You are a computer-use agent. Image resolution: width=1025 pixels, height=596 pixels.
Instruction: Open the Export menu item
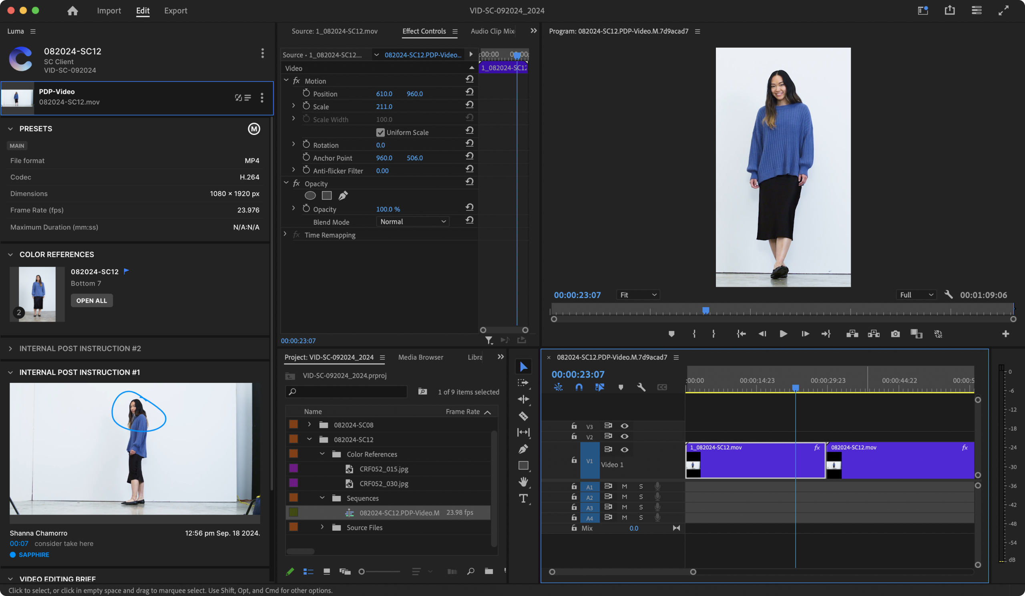(x=175, y=10)
